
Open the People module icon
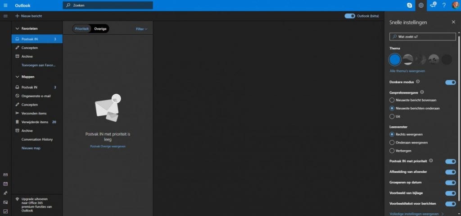pyautogui.click(x=5, y=193)
